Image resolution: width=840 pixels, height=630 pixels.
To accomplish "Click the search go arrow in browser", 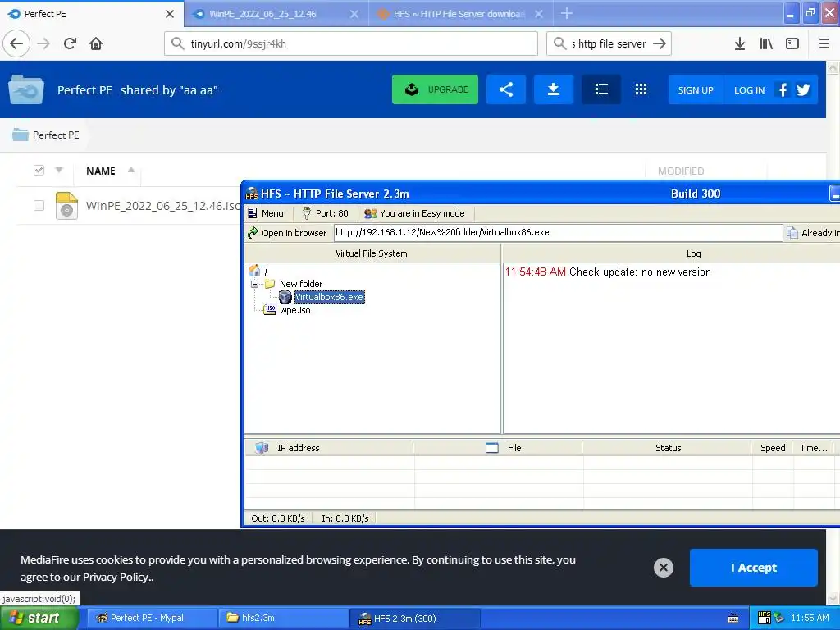I will coord(660,43).
